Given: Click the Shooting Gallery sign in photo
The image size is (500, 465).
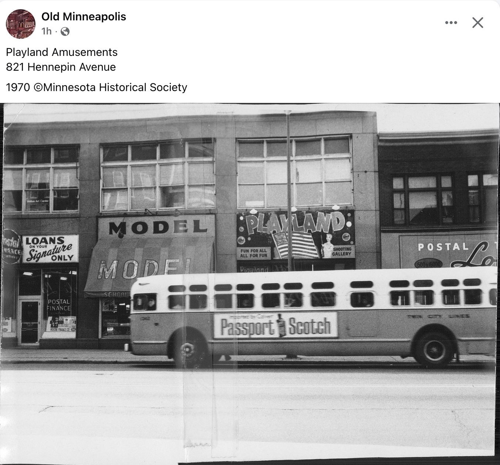Looking at the screenshot, I should pyautogui.click(x=342, y=251).
